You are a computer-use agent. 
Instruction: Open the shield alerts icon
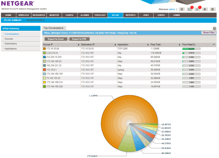pos(197,9)
